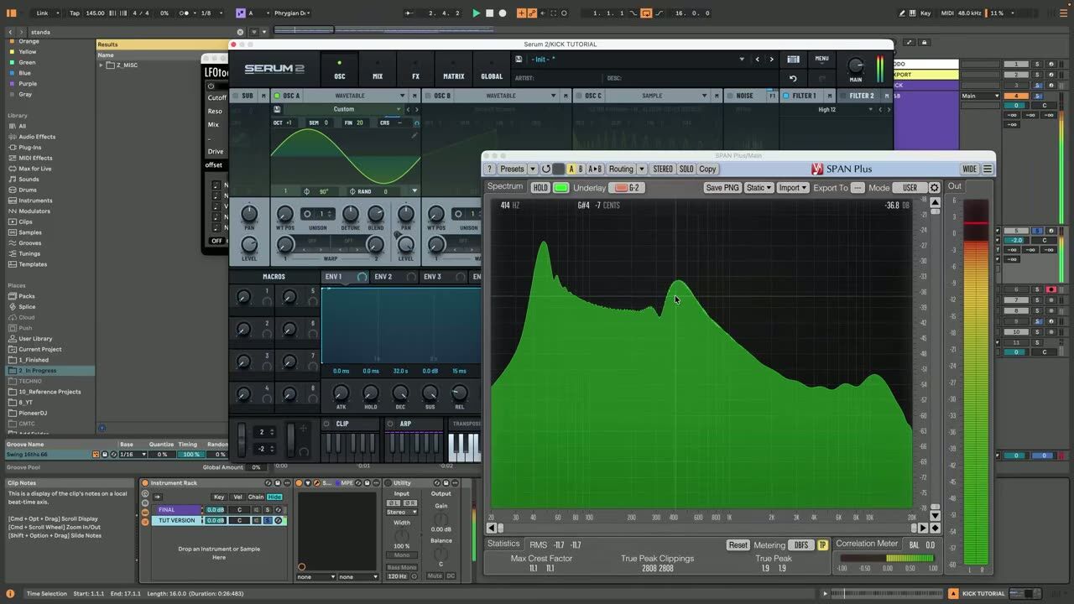Show Chain column in Instrument Rack
1074x604 pixels.
tap(255, 497)
